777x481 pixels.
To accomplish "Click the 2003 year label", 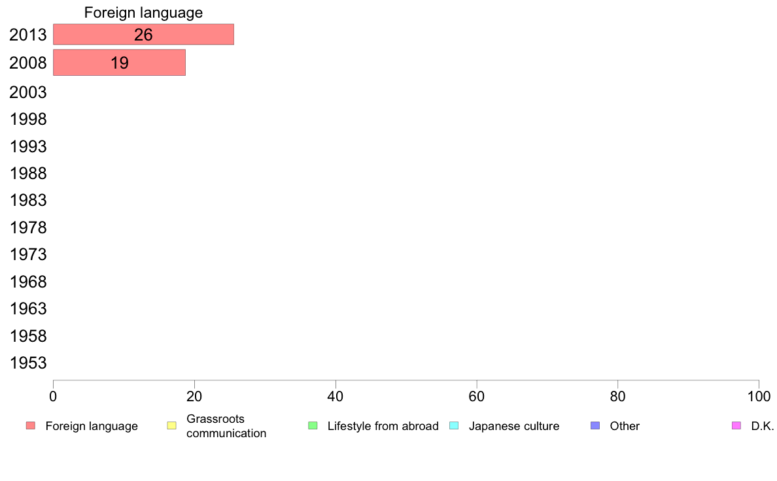I will [27, 92].
